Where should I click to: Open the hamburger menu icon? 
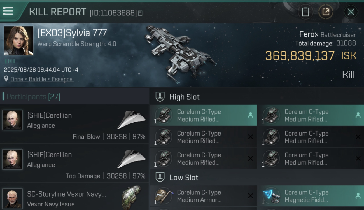(8, 11)
